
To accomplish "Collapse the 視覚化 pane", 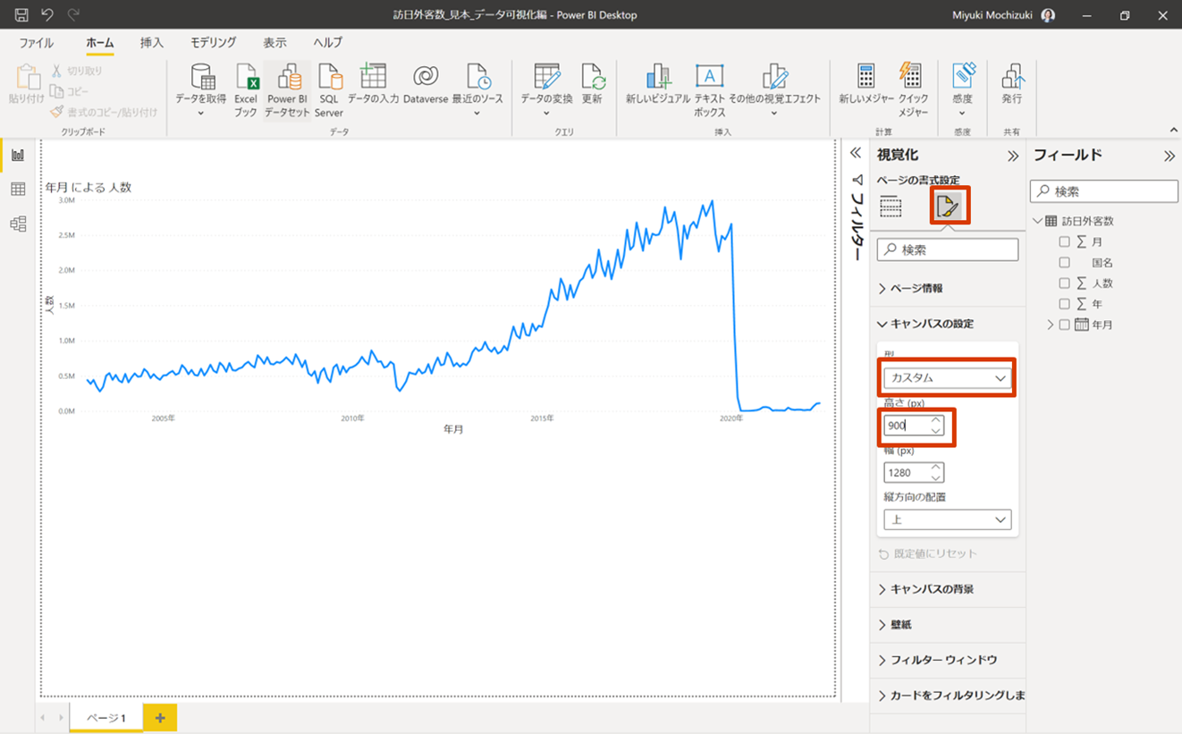I will point(1013,156).
